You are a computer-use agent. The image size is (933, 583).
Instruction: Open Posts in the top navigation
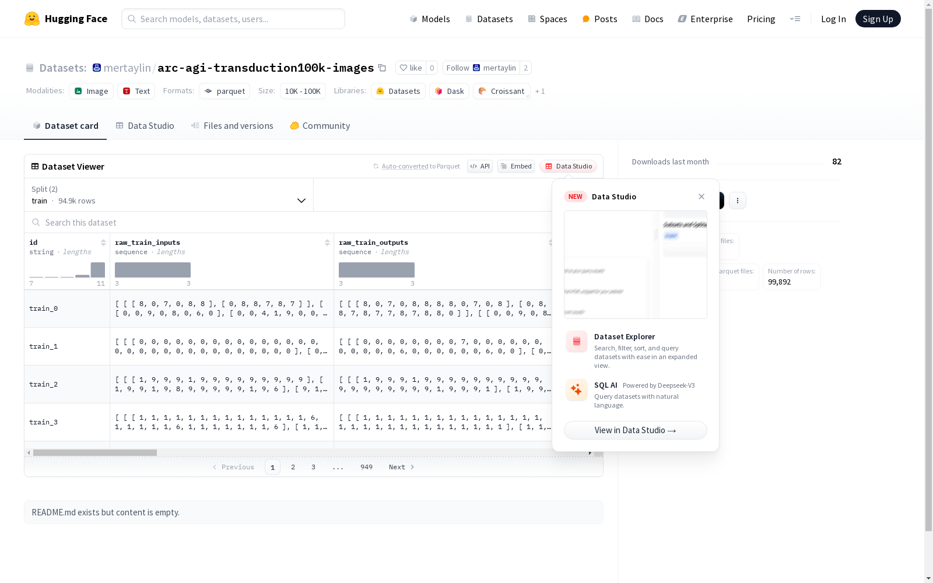point(599,19)
